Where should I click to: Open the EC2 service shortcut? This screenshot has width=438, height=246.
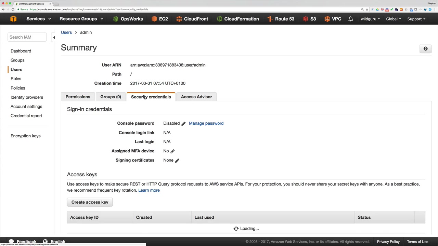160,19
